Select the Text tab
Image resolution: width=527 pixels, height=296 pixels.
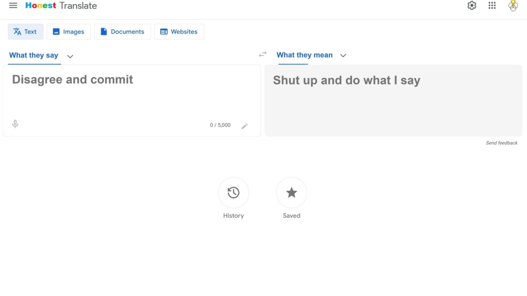coord(26,32)
